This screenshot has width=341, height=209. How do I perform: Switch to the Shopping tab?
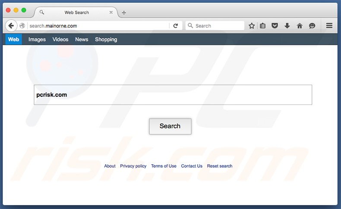pos(106,39)
